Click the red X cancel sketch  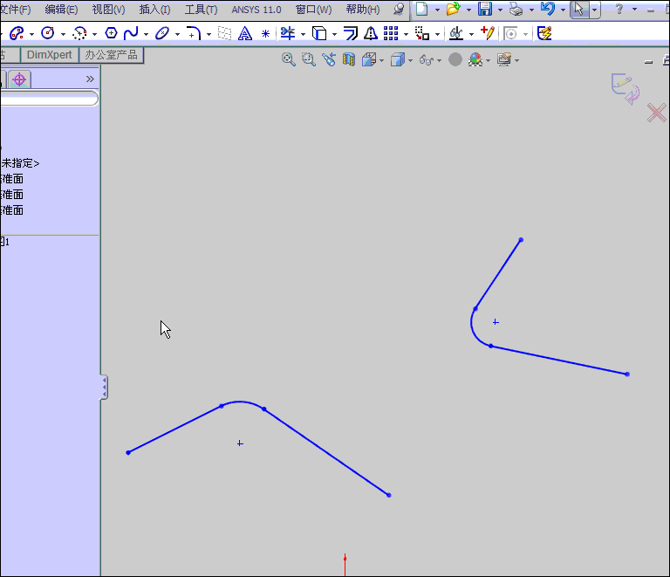pyautogui.click(x=656, y=113)
